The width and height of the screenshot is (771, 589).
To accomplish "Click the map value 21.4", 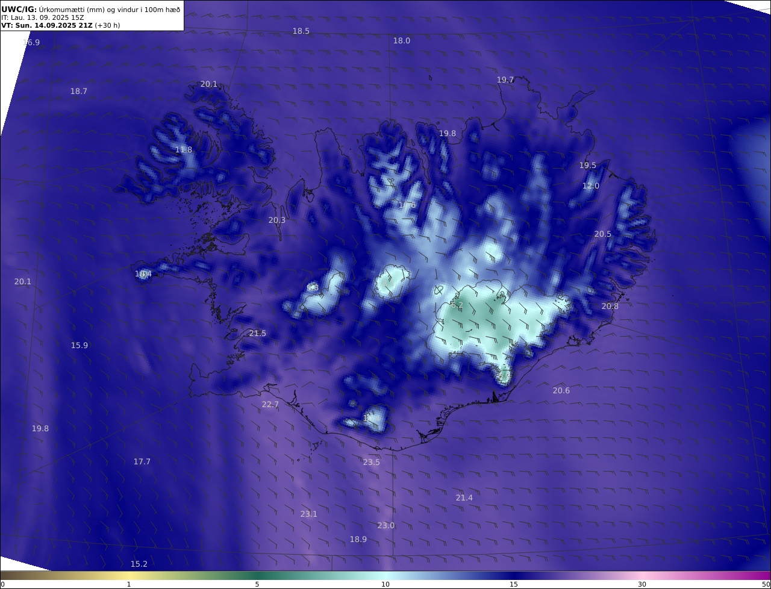I will click(464, 498).
